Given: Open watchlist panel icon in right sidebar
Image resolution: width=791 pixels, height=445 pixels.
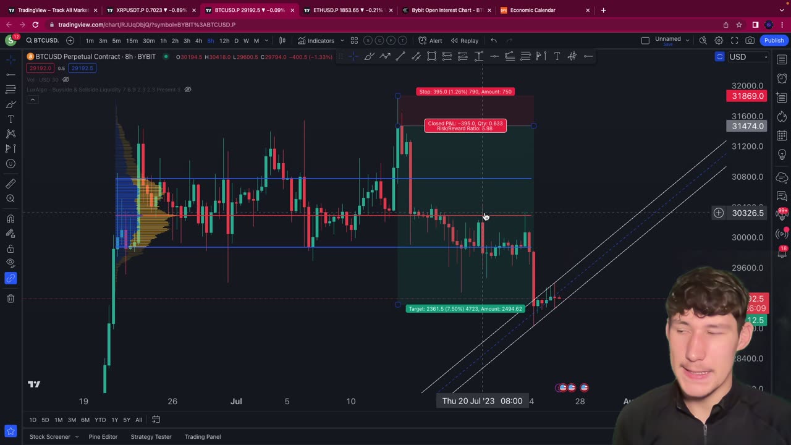Looking at the screenshot, I should (x=782, y=59).
